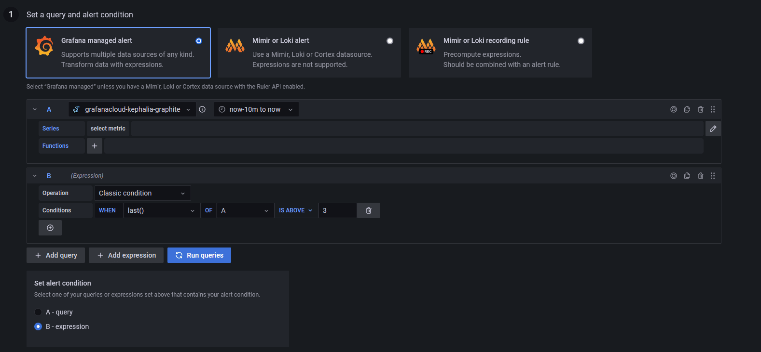Click the data source info icon
Screen dimensions: 761x352
point(202,109)
